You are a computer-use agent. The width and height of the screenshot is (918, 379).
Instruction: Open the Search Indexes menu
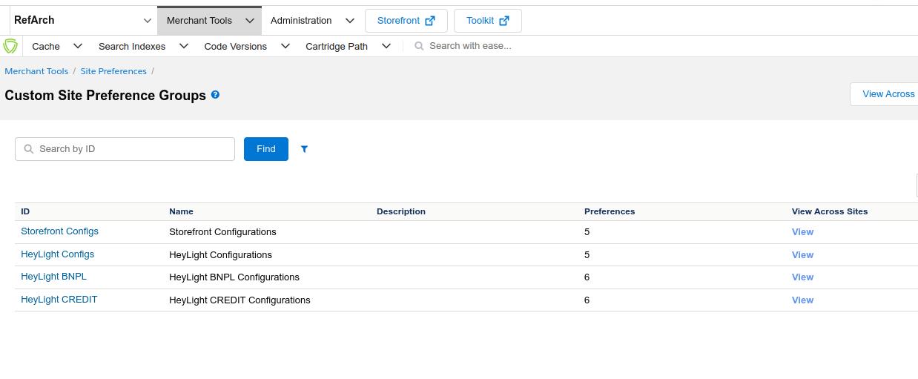[x=132, y=46]
